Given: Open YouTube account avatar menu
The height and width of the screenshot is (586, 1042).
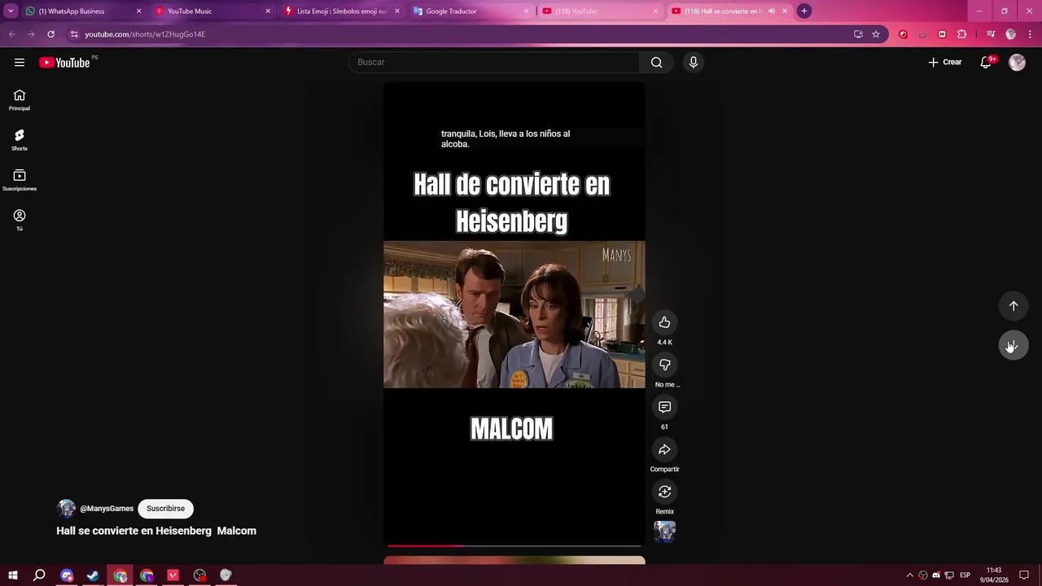Looking at the screenshot, I should click(x=1017, y=63).
